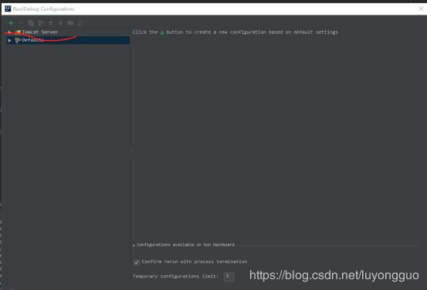Click the Temporary configurations limit field
This screenshot has width=427, height=290.
[229, 277]
